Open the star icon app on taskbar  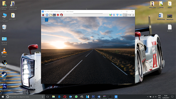[x=110, y=97]
